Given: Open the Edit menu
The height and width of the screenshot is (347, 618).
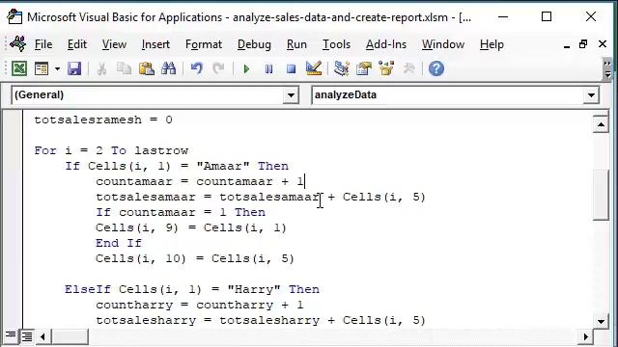Looking at the screenshot, I should point(77,44).
